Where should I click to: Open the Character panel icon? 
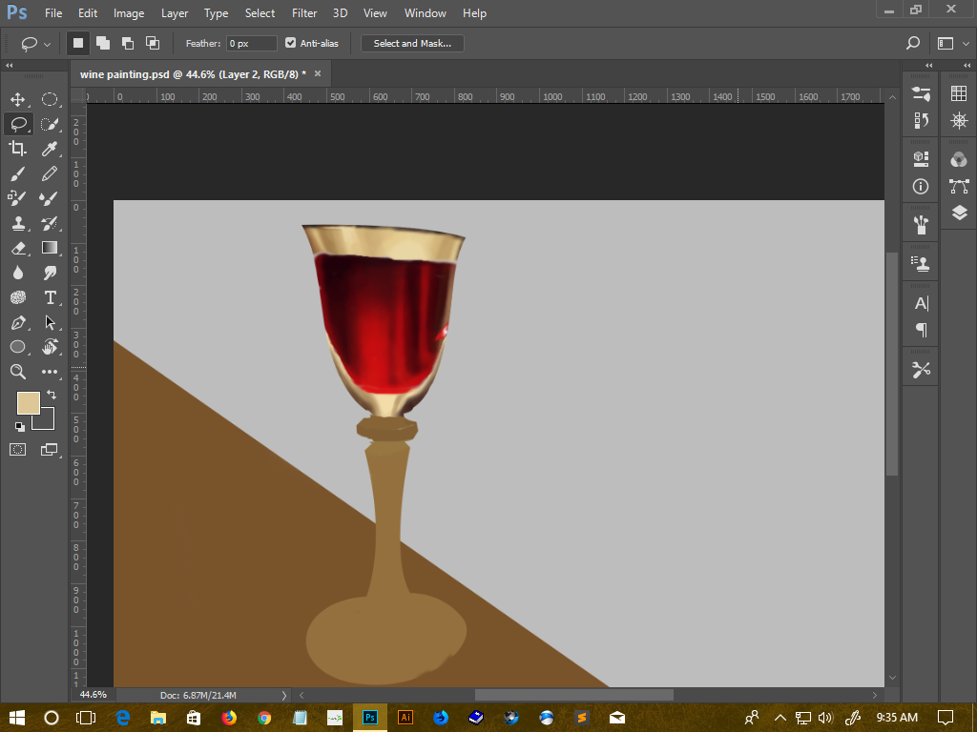click(x=921, y=303)
